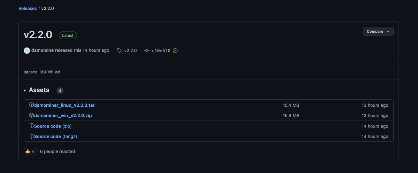Click the commit icon before c10e6f0
The height and width of the screenshot is (173, 418).
(x=146, y=51)
